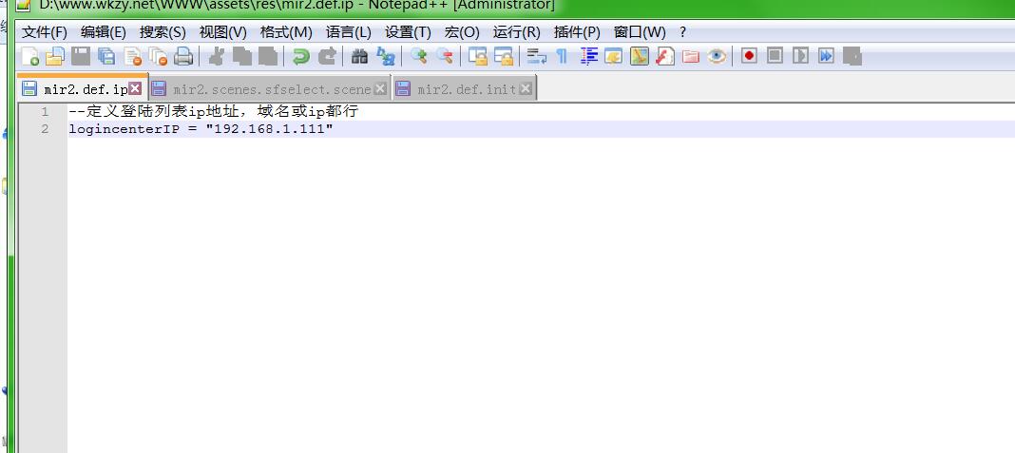Open Find with the binoculars icon
The height and width of the screenshot is (453, 1015).
click(359, 56)
